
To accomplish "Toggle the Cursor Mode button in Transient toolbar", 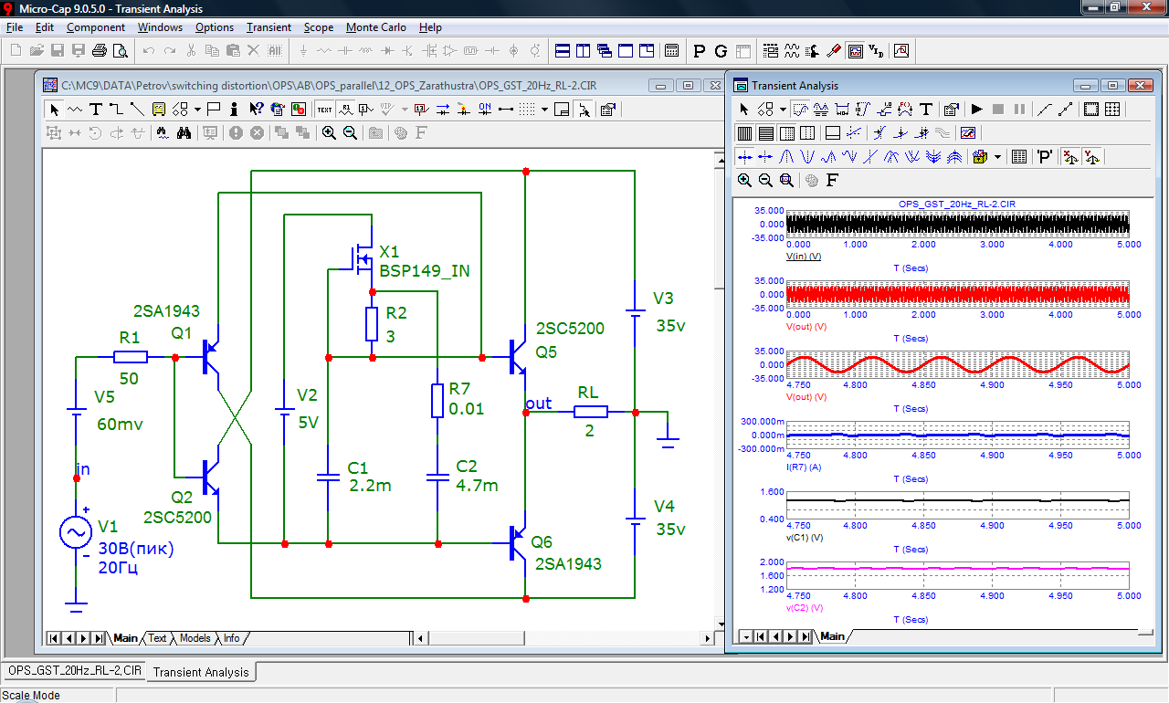I will [x=820, y=110].
